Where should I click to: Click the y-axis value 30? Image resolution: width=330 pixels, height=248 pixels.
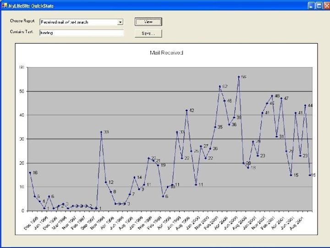pos(22,139)
